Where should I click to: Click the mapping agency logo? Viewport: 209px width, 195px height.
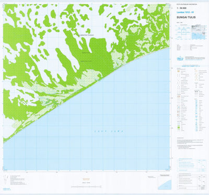[x=180, y=59]
